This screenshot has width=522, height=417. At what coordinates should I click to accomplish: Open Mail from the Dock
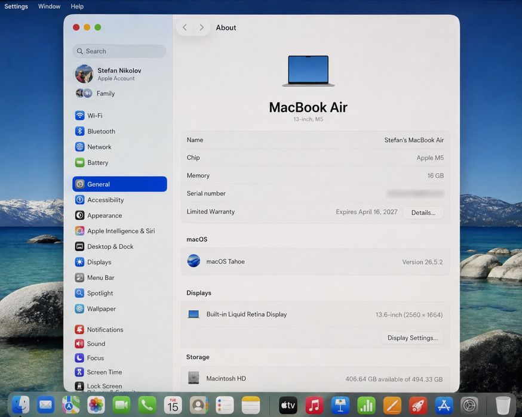(45, 404)
